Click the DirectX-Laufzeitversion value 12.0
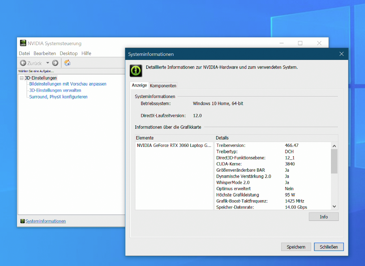The image size is (365, 266). pos(197,116)
